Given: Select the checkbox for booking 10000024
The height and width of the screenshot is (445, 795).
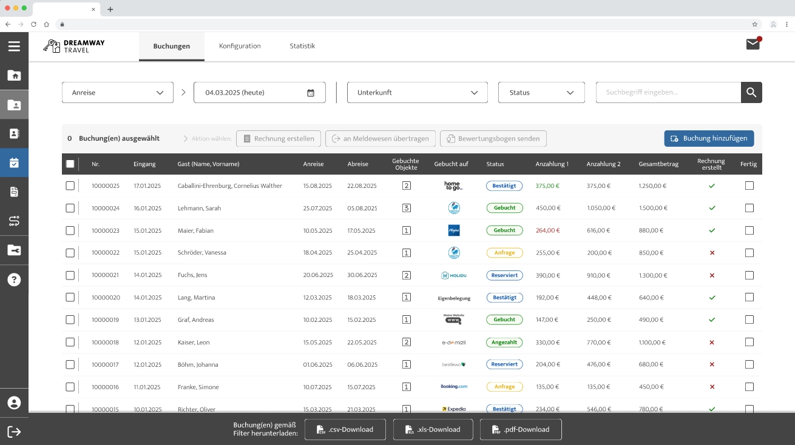Looking at the screenshot, I should click(x=70, y=208).
